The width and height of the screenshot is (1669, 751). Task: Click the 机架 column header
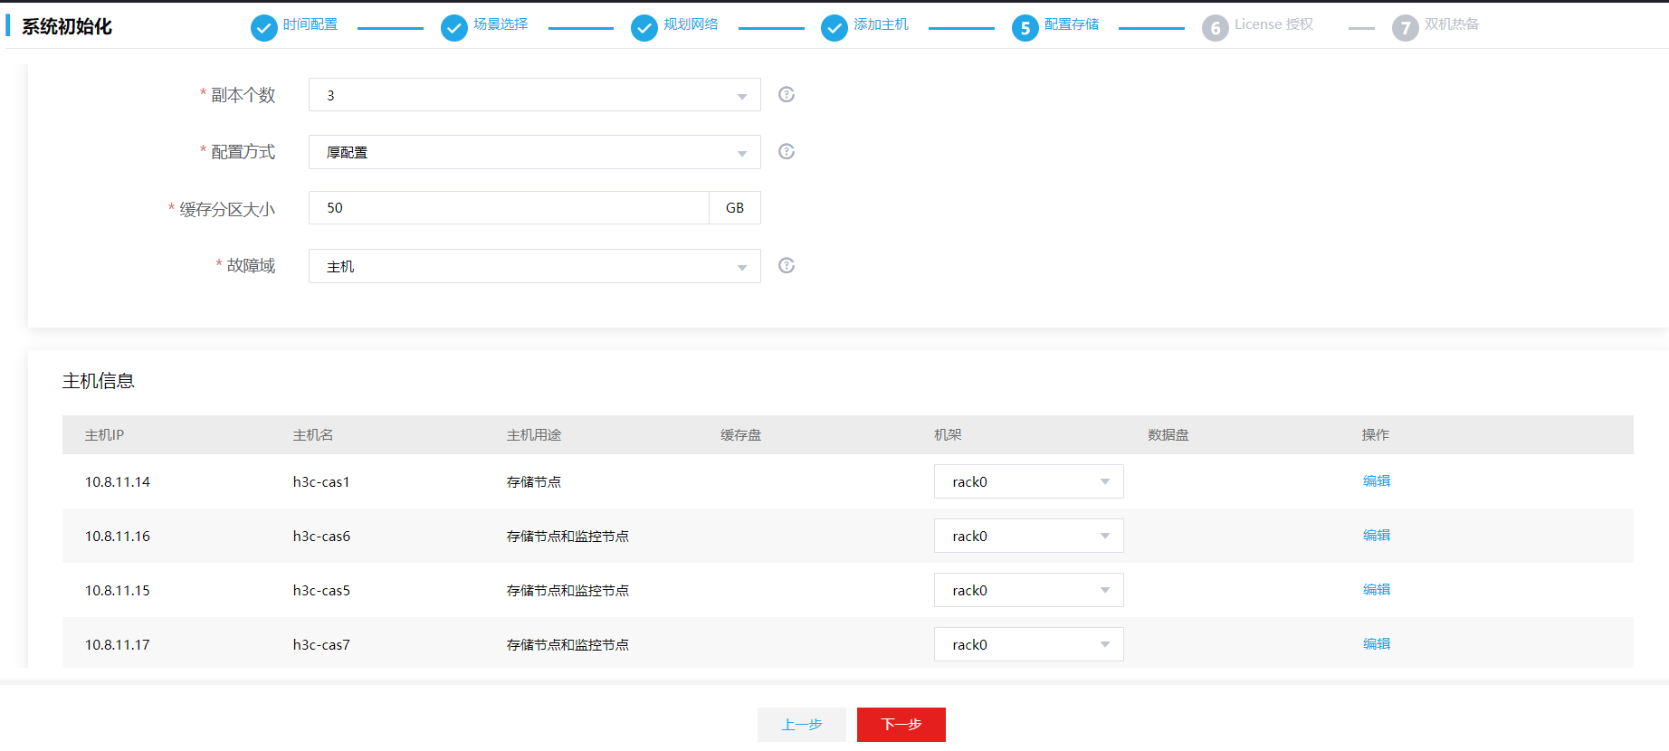click(948, 435)
